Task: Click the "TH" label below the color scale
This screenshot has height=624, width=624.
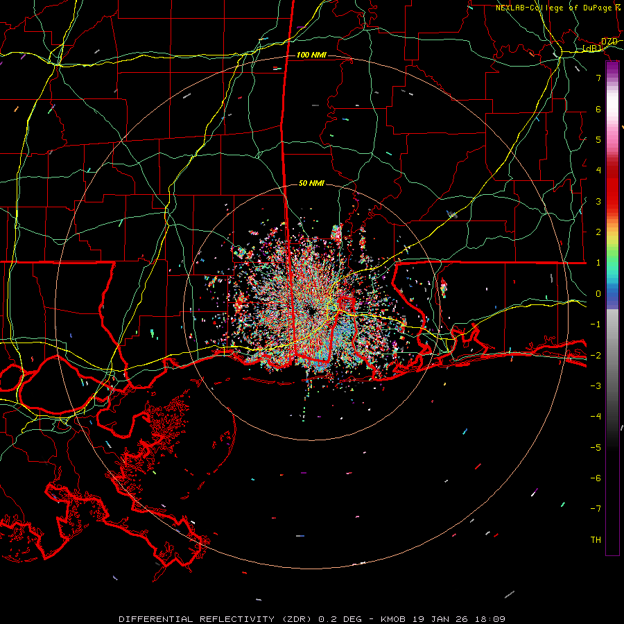Action: click(596, 540)
